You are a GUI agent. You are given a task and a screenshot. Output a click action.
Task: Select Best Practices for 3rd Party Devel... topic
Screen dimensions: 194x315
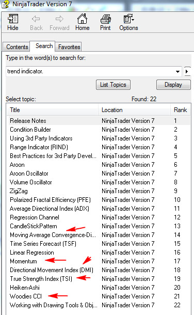[x=53, y=156]
